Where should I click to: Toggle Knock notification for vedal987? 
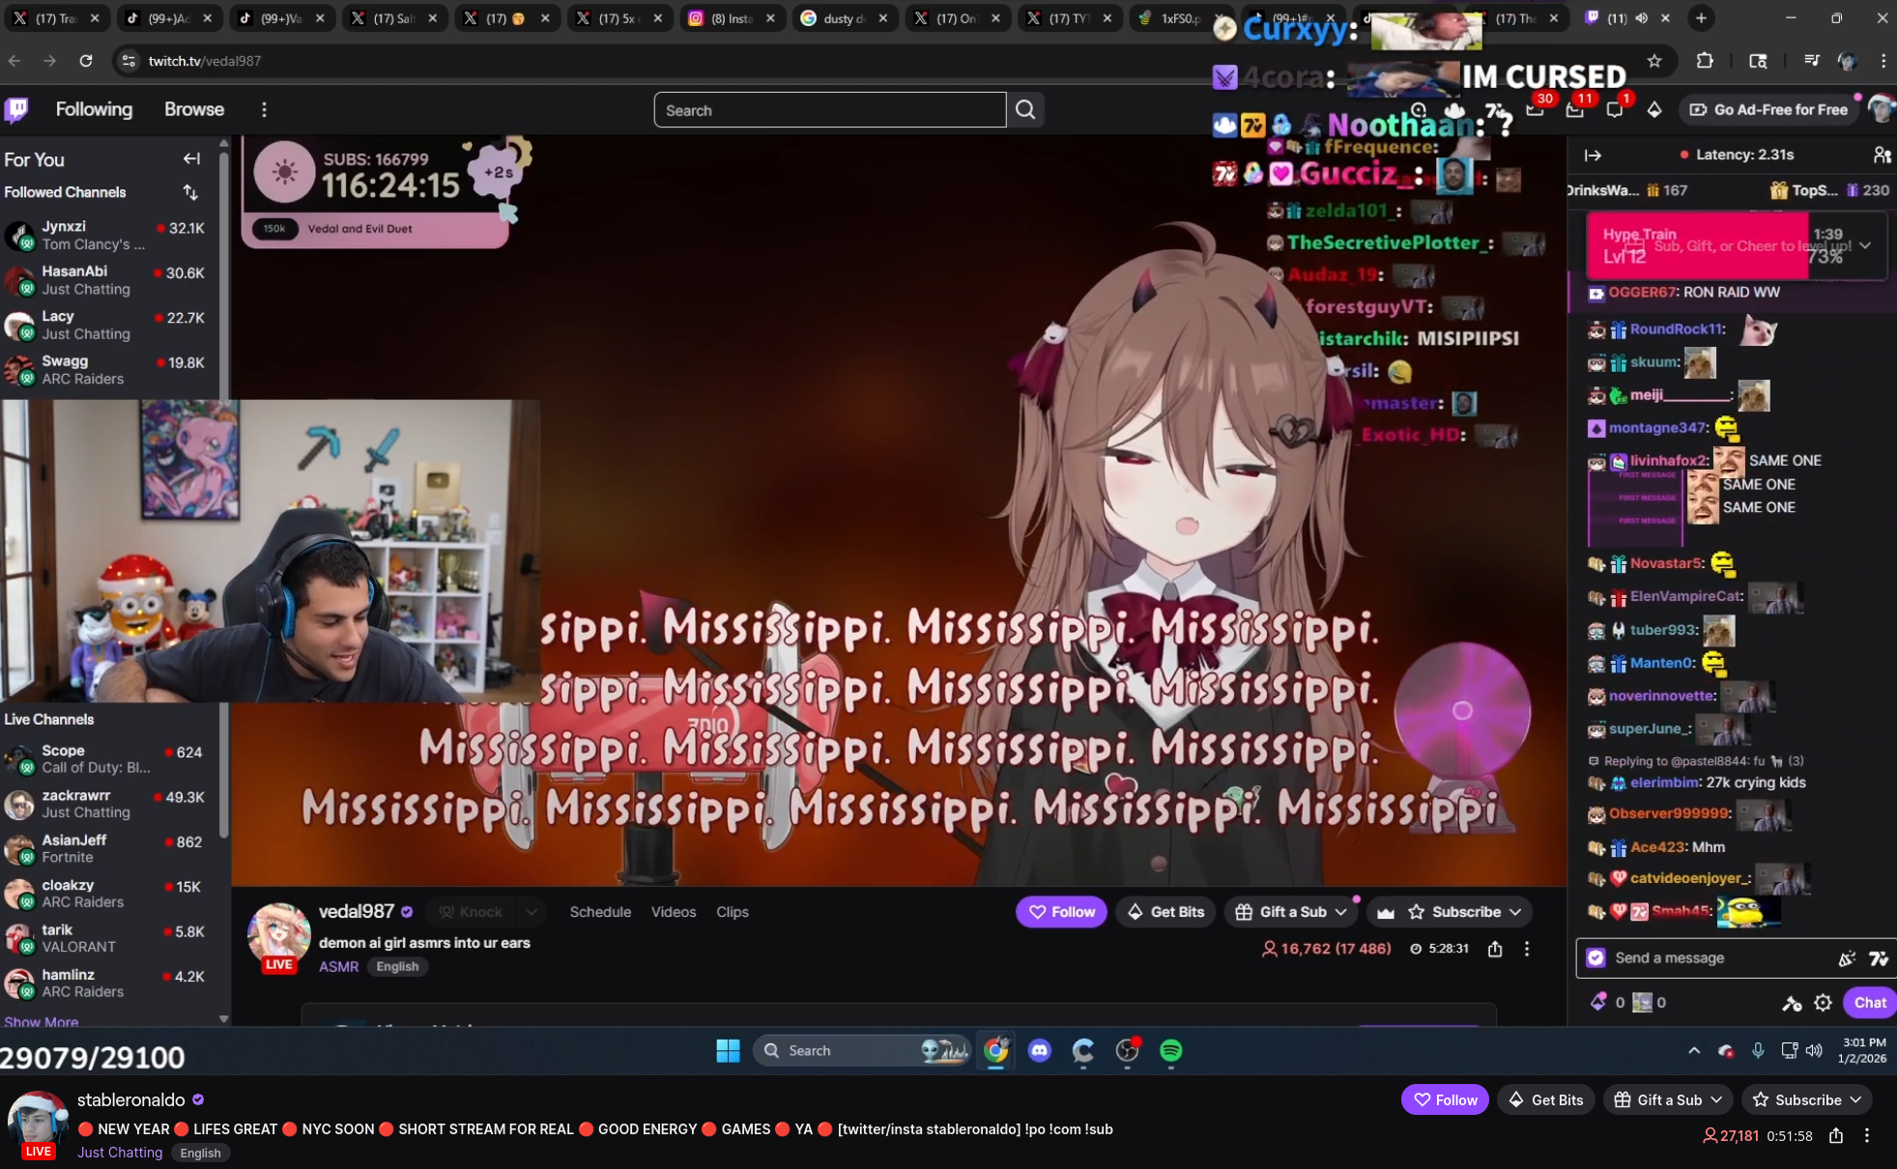[x=472, y=912]
